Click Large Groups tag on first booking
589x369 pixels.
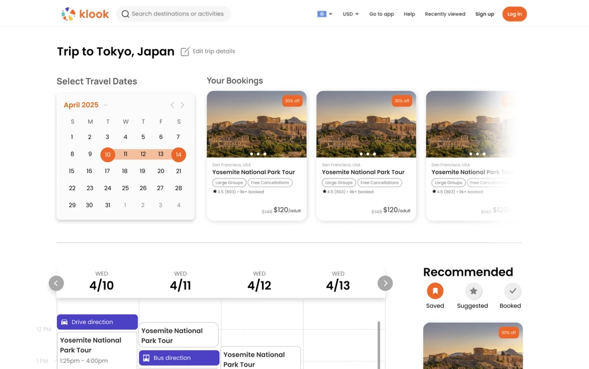[229, 182]
